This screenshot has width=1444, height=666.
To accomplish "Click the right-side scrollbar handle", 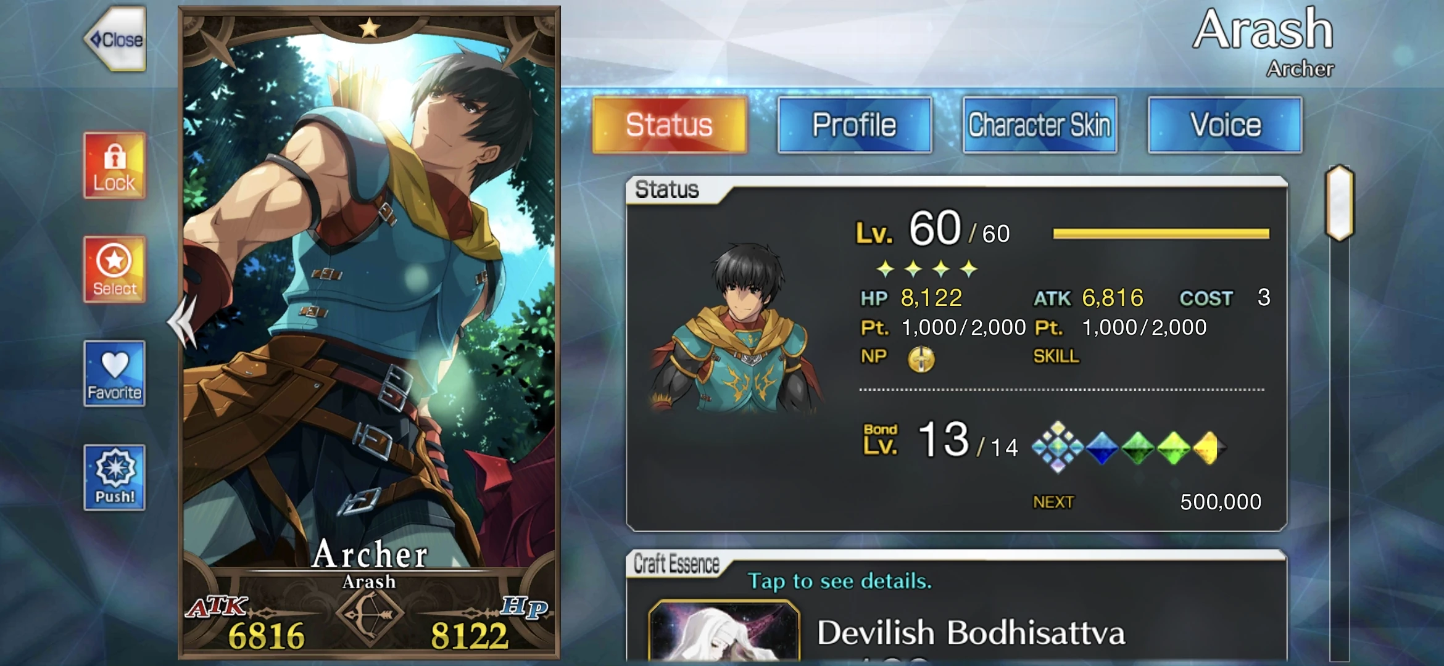I will tap(1340, 203).
